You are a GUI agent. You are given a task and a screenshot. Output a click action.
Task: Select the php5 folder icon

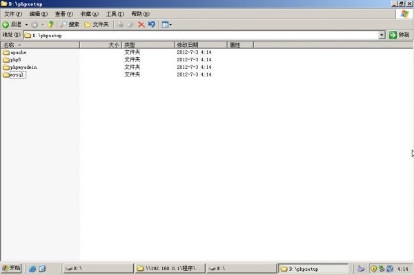click(x=6, y=60)
